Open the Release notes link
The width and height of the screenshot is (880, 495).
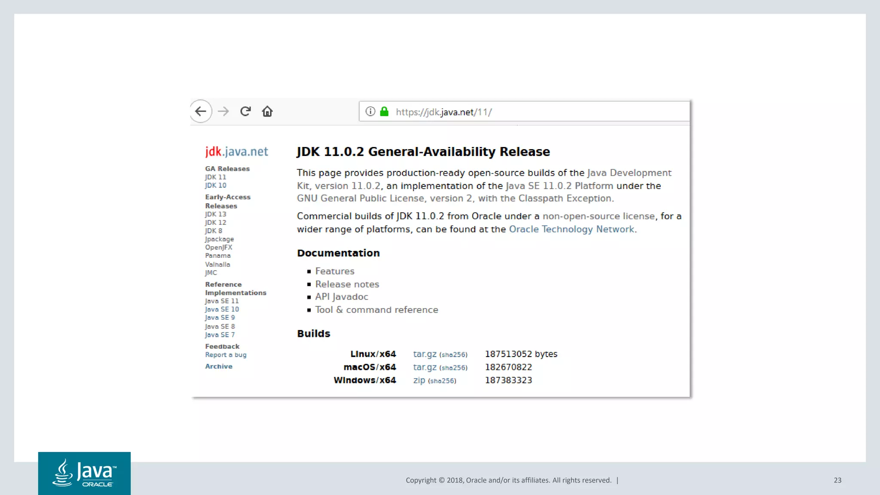point(347,284)
